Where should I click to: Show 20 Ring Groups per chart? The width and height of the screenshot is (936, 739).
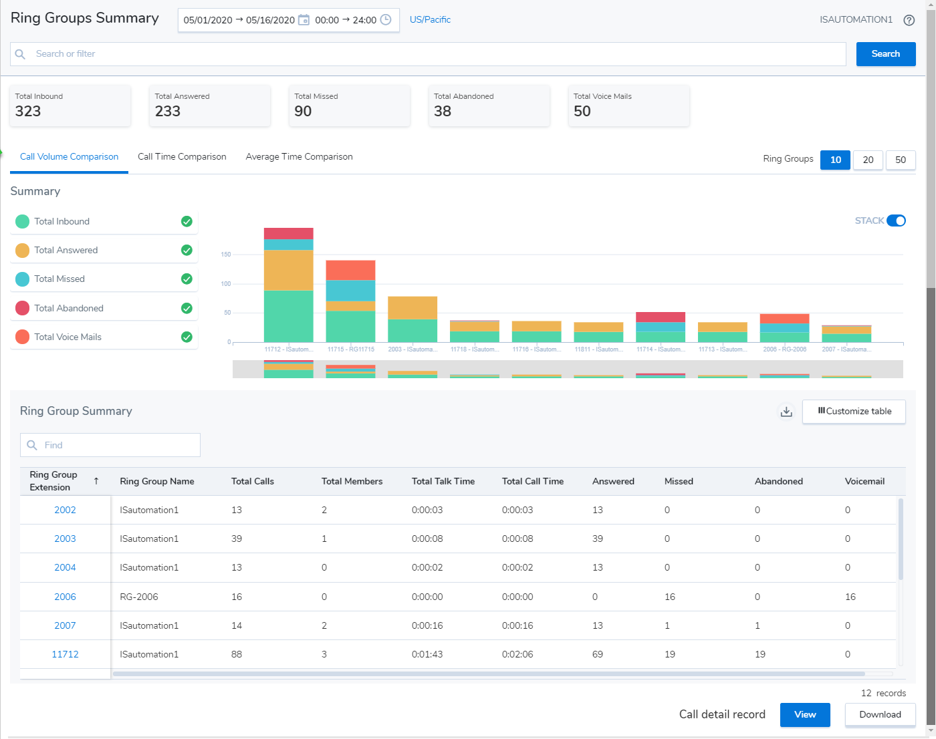[x=868, y=160]
